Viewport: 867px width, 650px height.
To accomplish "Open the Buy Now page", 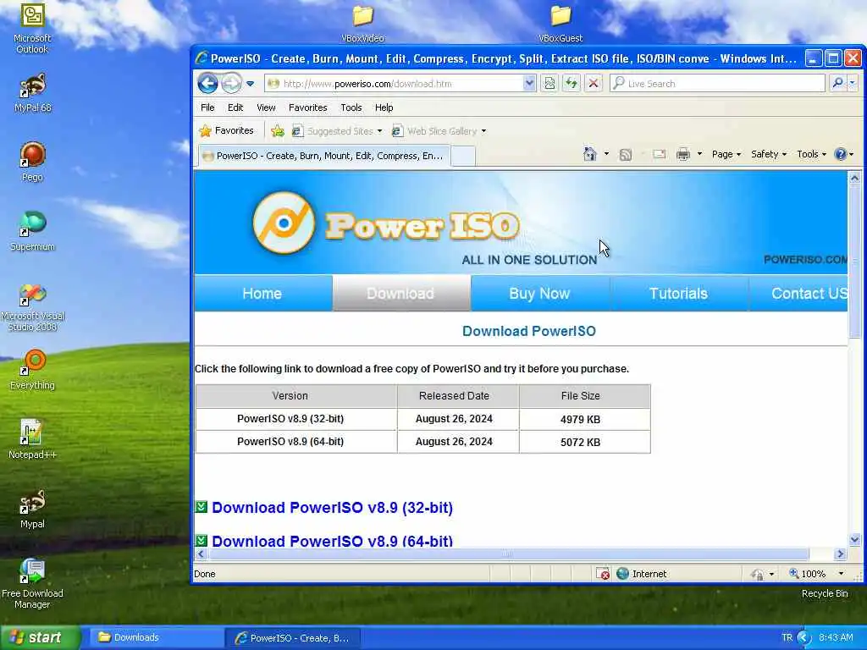I will coord(539,294).
